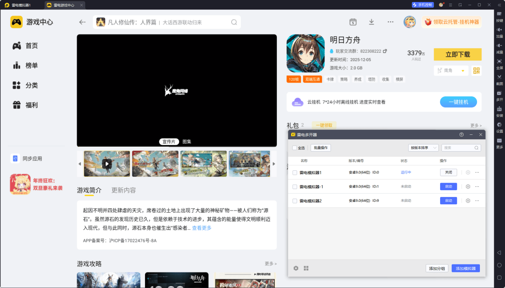The image size is (505, 288).
Task: Switch to the 更新内容 tab
Action: pos(123,190)
